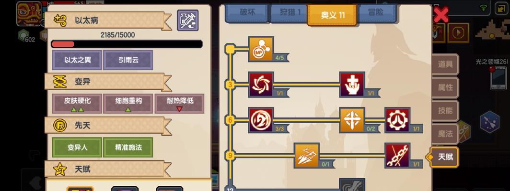510x191 pixels.
Task: Tap the gear emblem talent icon
Action: [x=397, y=120]
